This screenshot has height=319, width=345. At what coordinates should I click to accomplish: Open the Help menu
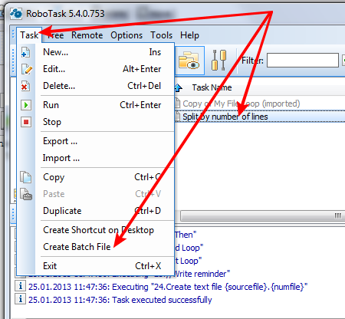pos(189,35)
